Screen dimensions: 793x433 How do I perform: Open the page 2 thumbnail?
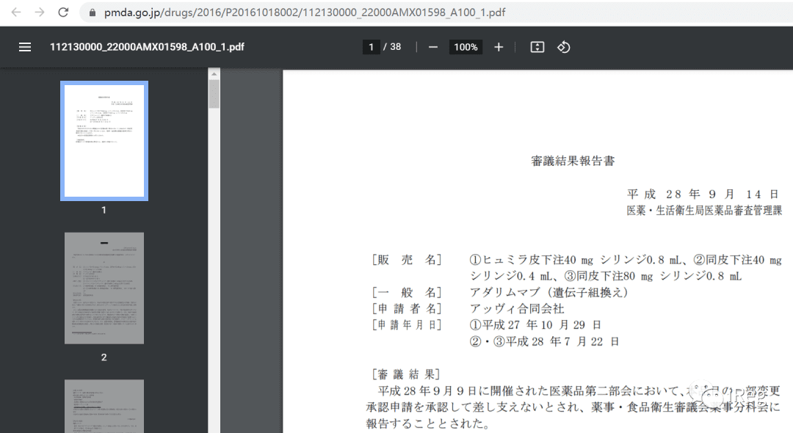point(104,288)
